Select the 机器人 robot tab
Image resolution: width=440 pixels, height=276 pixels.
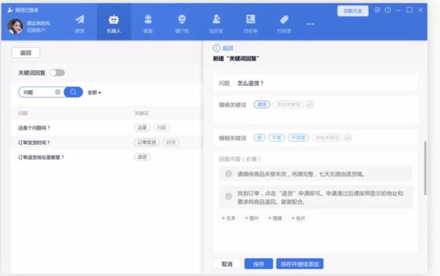pyautogui.click(x=114, y=23)
